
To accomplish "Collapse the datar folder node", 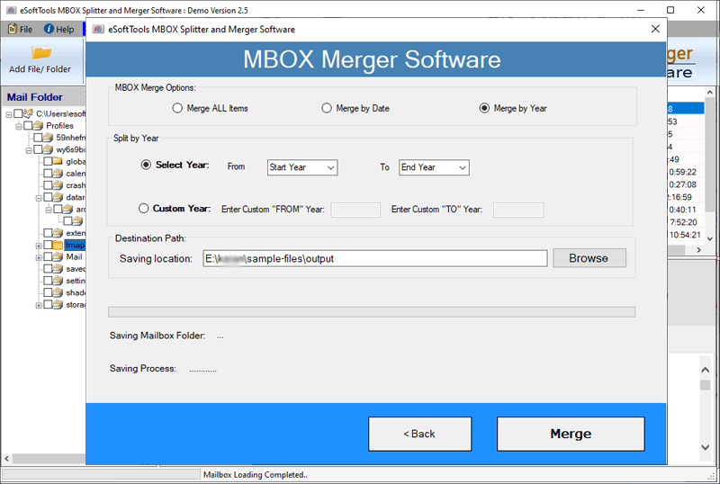I will (x=39, y=198).
